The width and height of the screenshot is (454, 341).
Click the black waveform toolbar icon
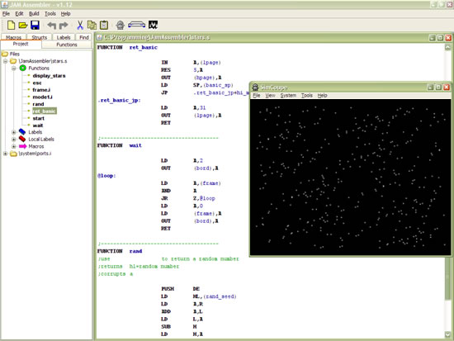154,25
